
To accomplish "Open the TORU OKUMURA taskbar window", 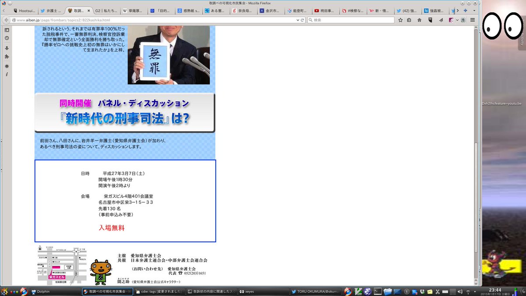I will [316, 291].
